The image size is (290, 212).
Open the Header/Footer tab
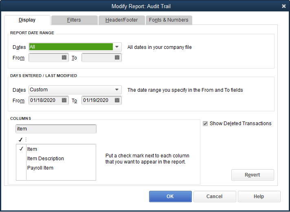tap(121, 20)
